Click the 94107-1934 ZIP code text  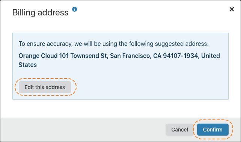tap(181, 56)
